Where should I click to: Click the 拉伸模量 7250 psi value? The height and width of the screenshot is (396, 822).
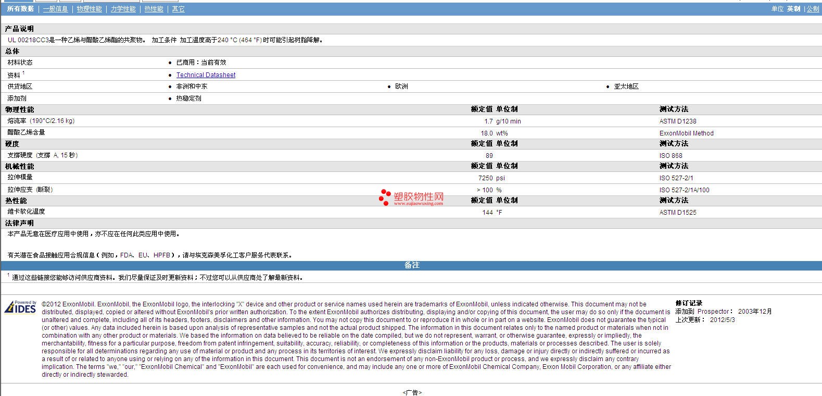click(491, 178)
